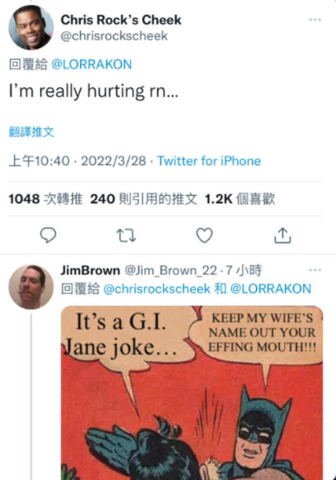Click @LORRAKON mention in JimBrown's reply
The height and width of the screenshot is (480, 336).
pos(271,288)
